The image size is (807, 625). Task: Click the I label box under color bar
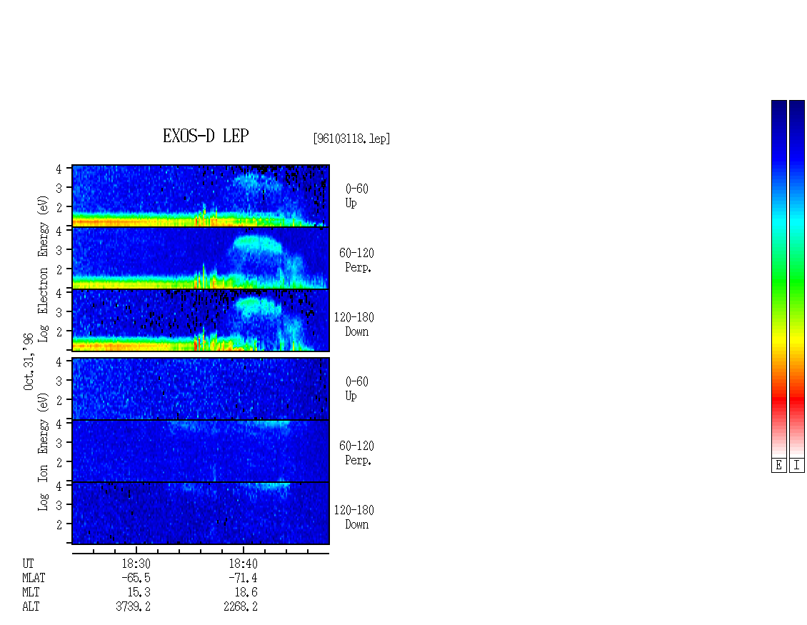(x=797, y=466)
